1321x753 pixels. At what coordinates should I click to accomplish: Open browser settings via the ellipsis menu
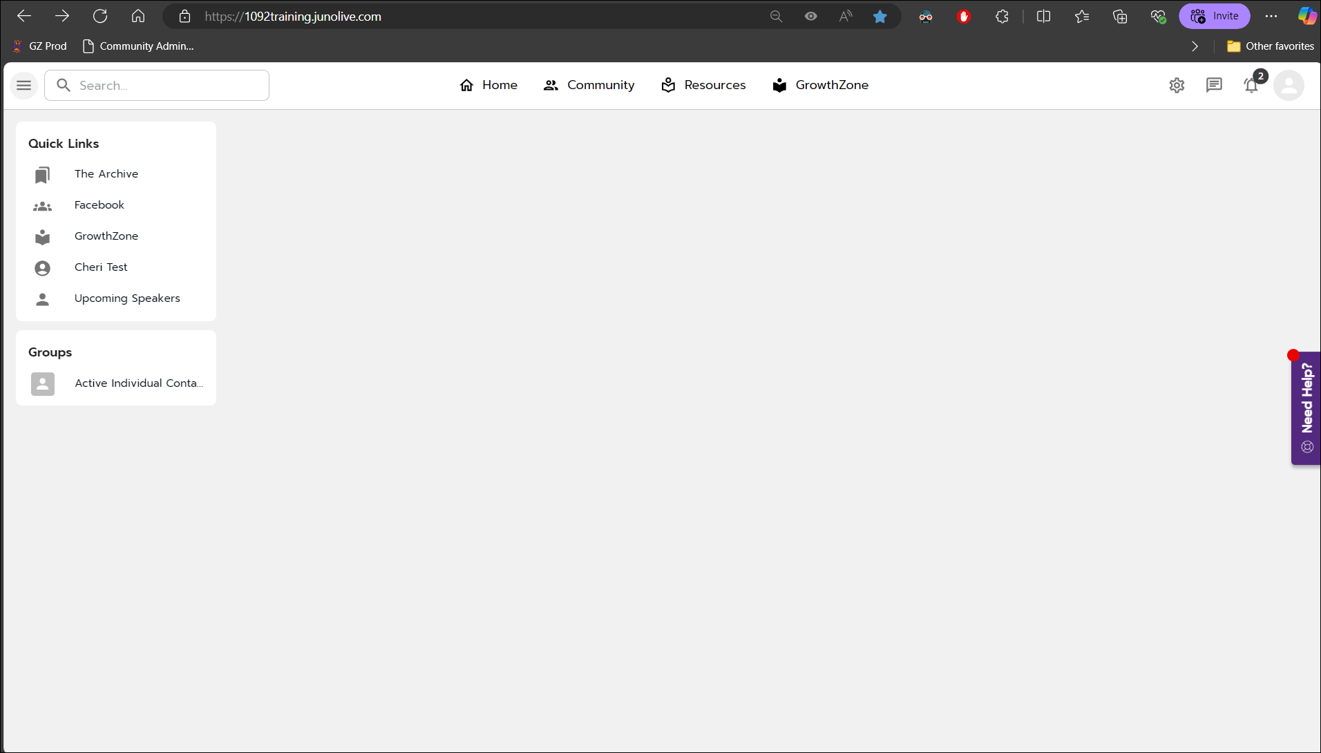[1271, 16]
